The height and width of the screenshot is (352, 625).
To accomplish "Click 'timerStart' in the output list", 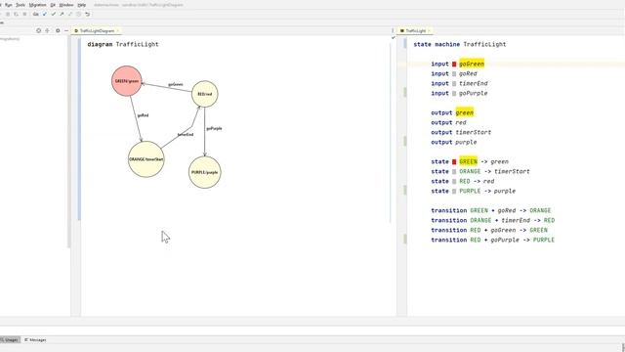I will pyautogui.click(x=473, y=132).
